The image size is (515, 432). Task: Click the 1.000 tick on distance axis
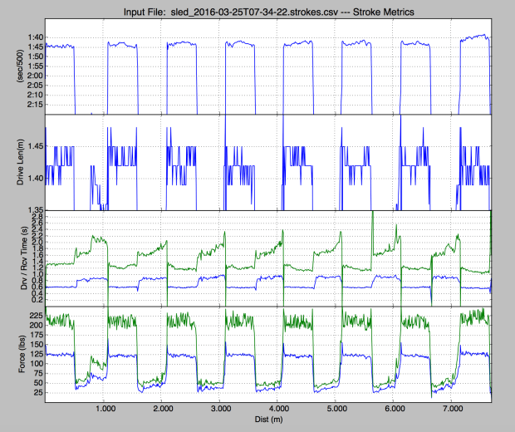[105, 410]
